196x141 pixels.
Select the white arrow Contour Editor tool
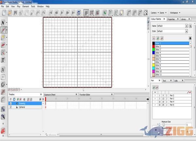click(3, 70)
